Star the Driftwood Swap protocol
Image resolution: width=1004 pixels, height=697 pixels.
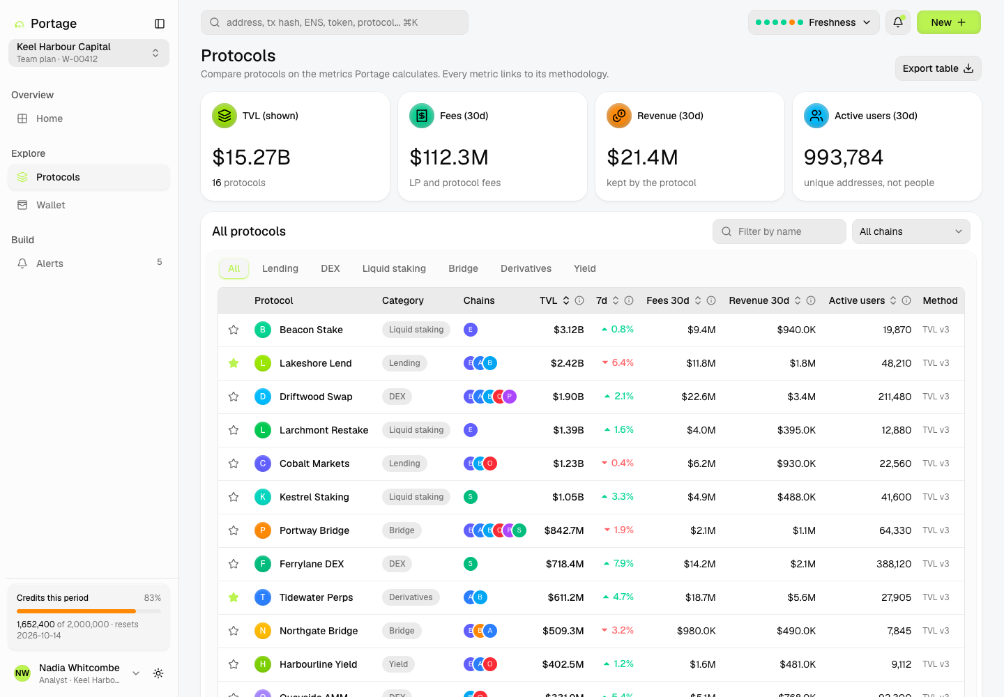coord(234,397)
